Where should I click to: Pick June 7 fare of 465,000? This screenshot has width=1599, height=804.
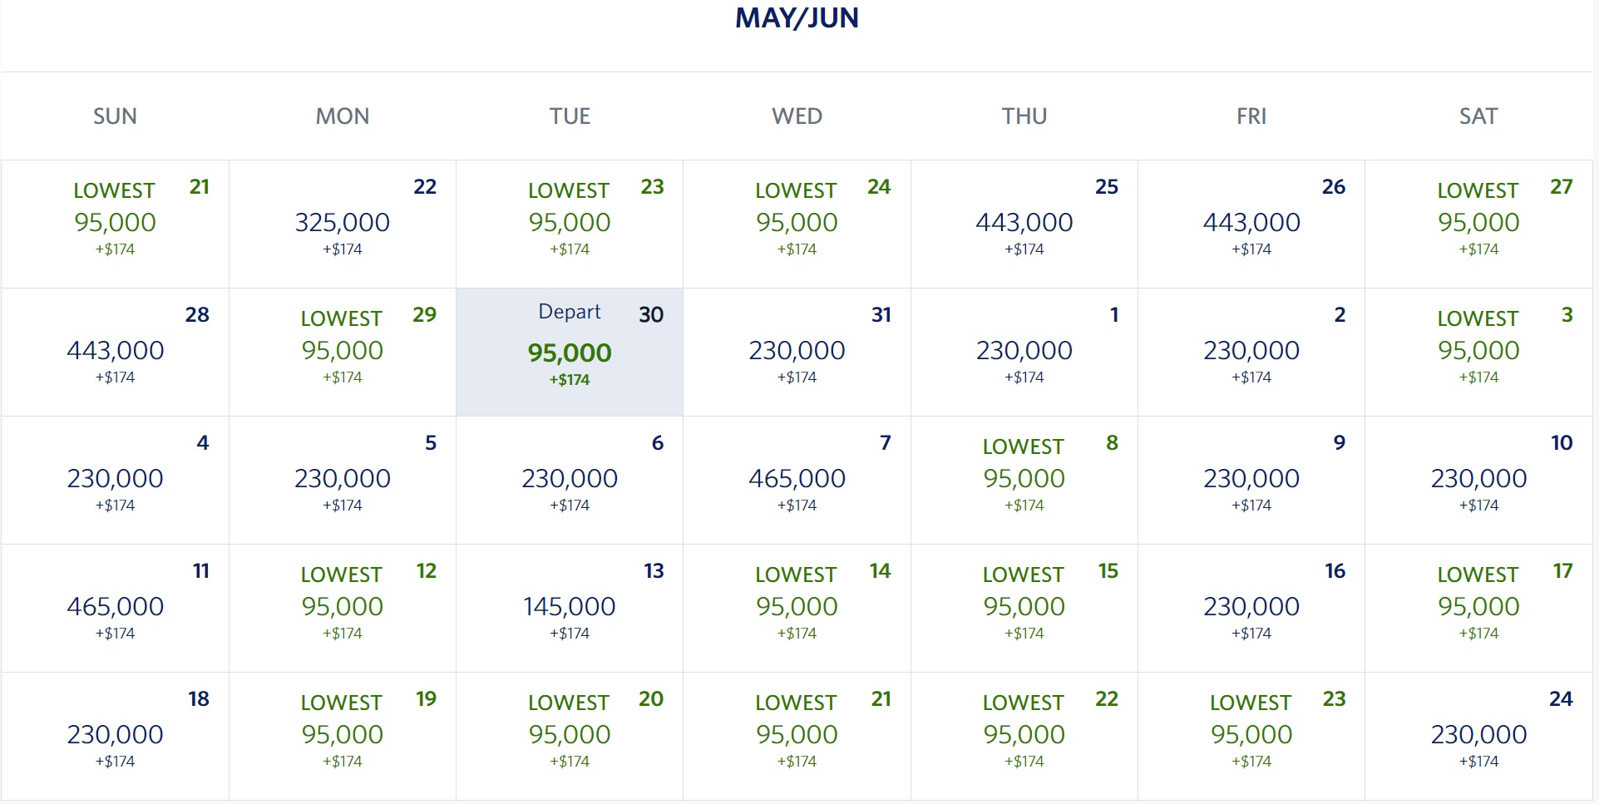[x=797, y=481]
